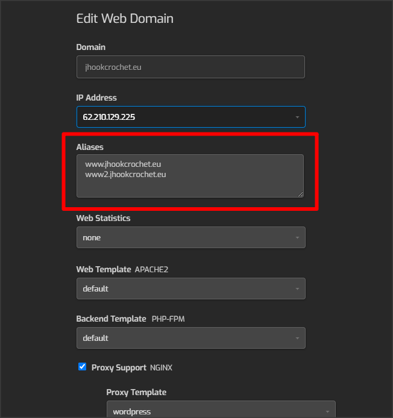Viewport: 393px width, 418px height.
Task: Click the Edit Web Domain heading
Action: pos(125,19)
